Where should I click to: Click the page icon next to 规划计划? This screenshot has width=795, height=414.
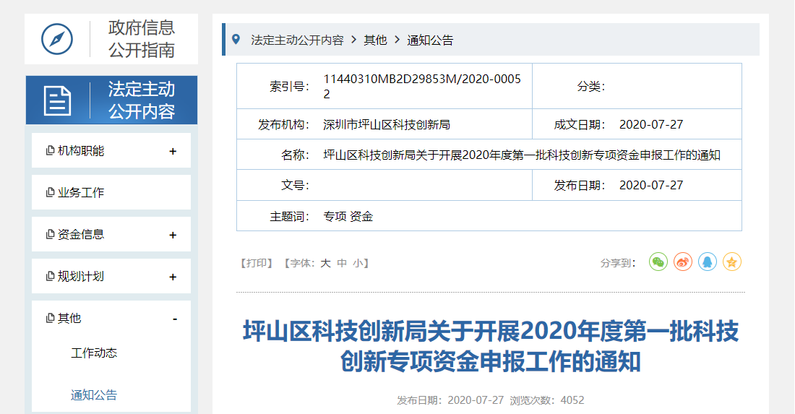coord(50,276)
